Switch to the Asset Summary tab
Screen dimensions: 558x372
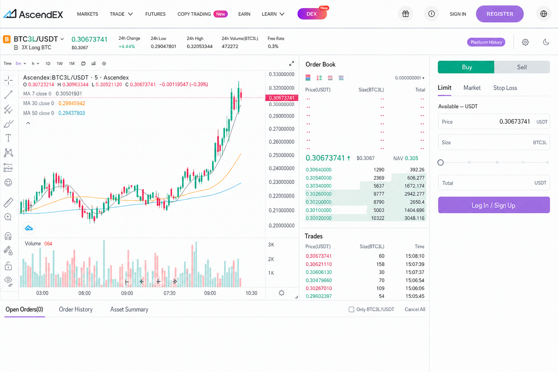click(129, 310)
